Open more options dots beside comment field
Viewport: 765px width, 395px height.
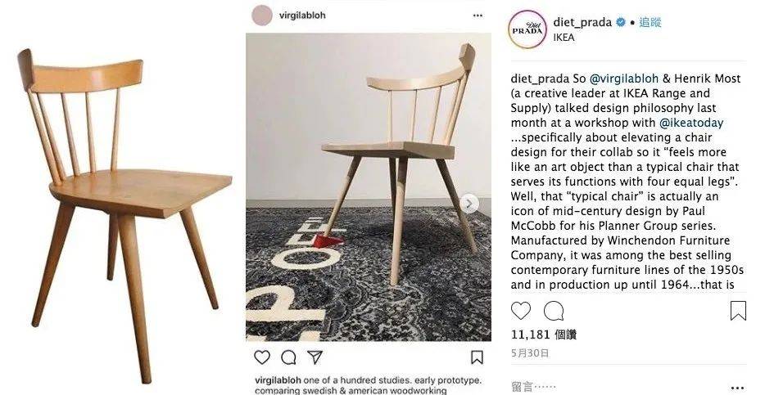[738, 388]
